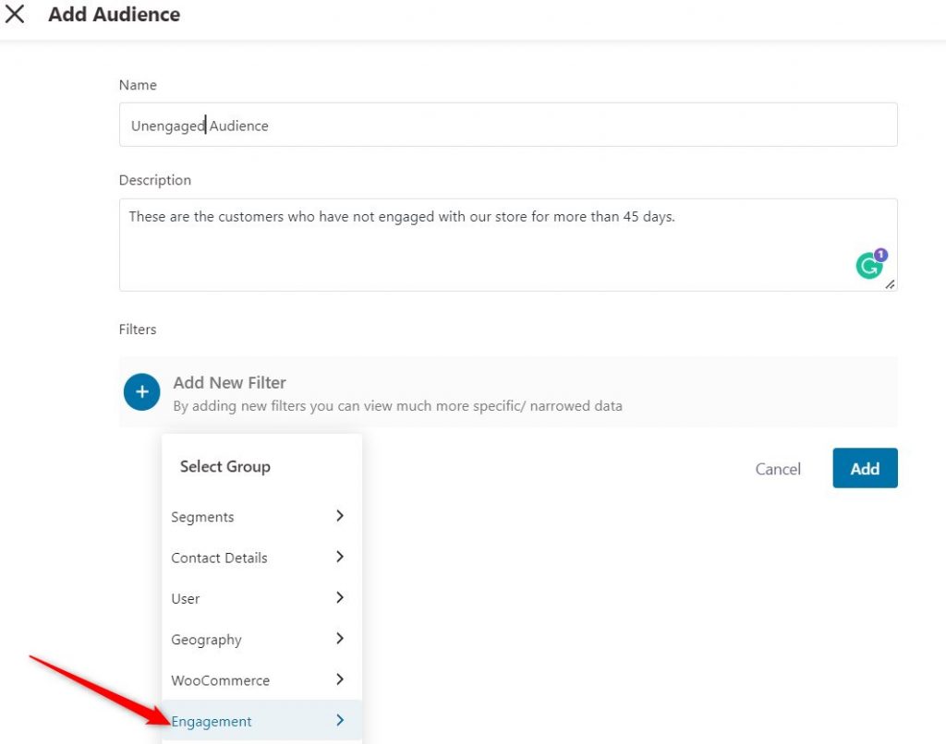Click the 'By adding new filters' helper text

coord(397,406)
